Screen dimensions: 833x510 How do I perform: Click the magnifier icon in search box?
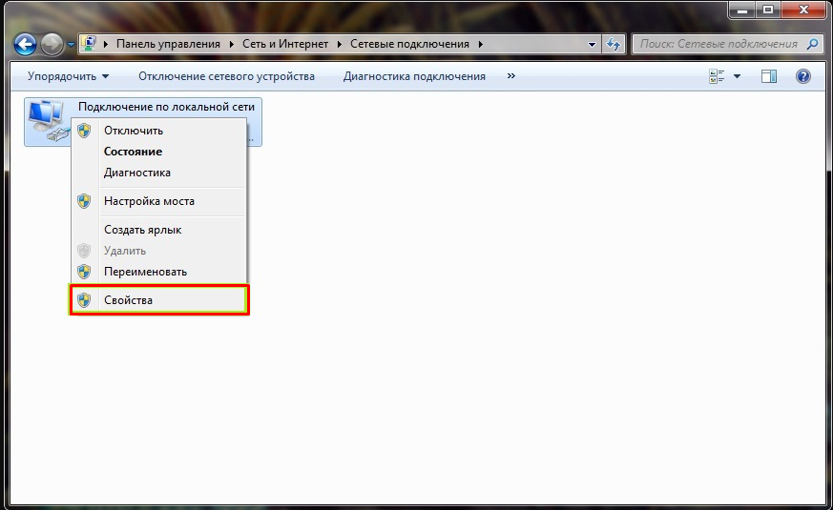(812, 44)
